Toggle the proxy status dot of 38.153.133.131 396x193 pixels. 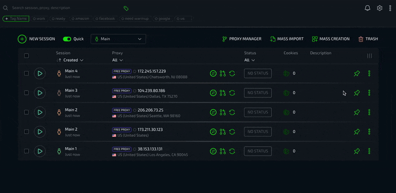point(135,149)
